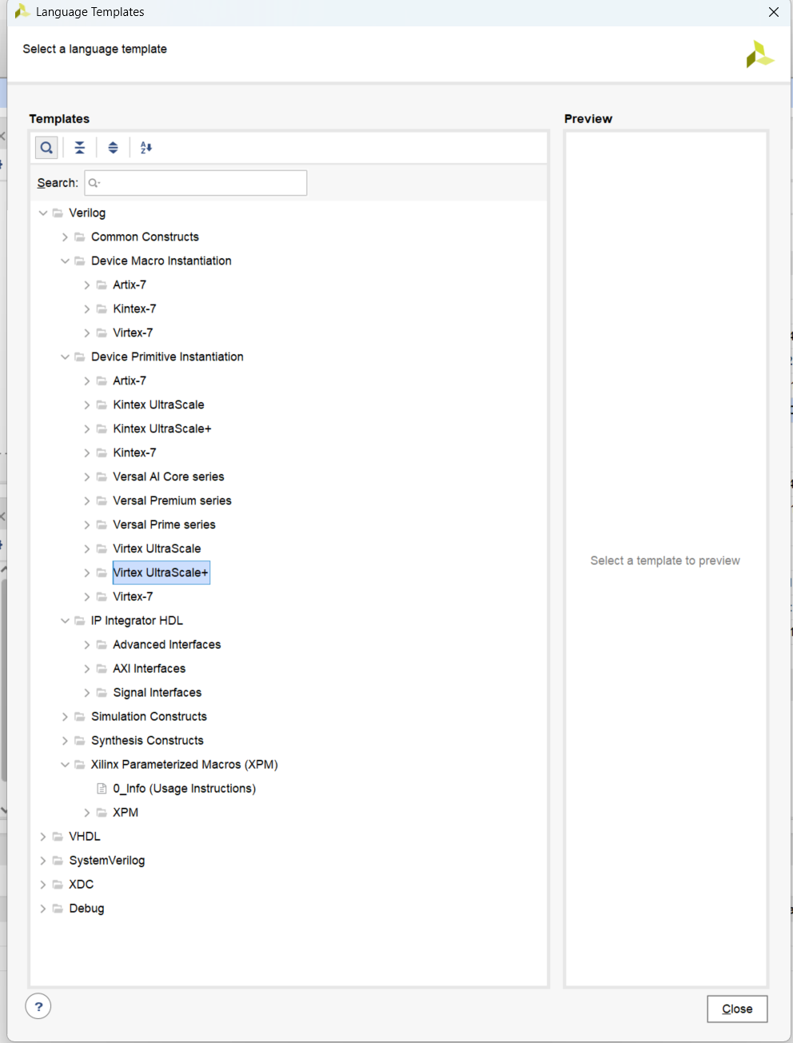This screenshot has width=793, height=1043.
Task: Collapse all template tree items
Action: (79, 147)
